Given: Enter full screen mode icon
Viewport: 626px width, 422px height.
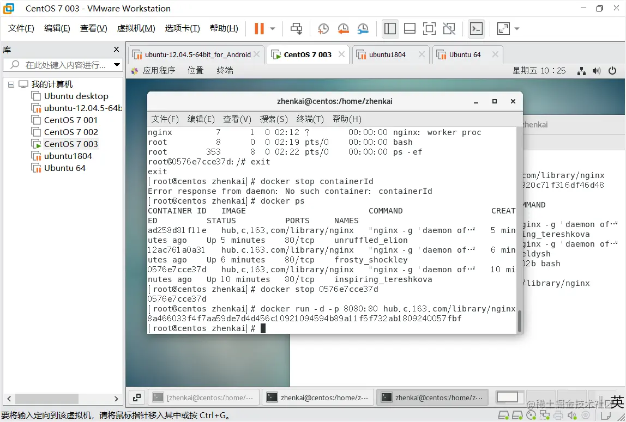Looking at the screenshot, I should pos(429,28).
